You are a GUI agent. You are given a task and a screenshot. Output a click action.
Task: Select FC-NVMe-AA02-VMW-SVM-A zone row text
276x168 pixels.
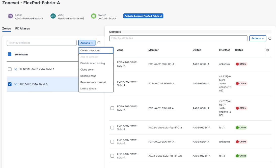click(x=36, y=69)
